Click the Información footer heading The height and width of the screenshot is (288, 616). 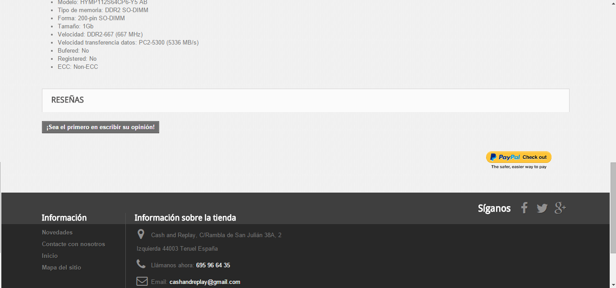pos(64,218)
